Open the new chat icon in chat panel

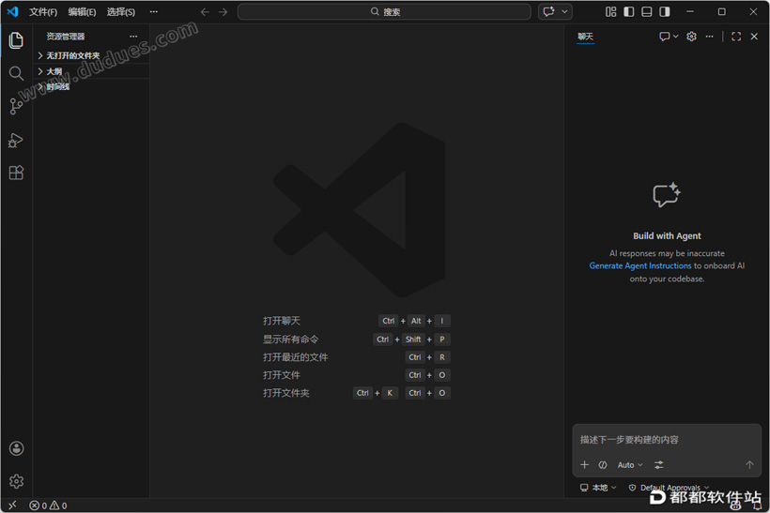pos(664,37)
